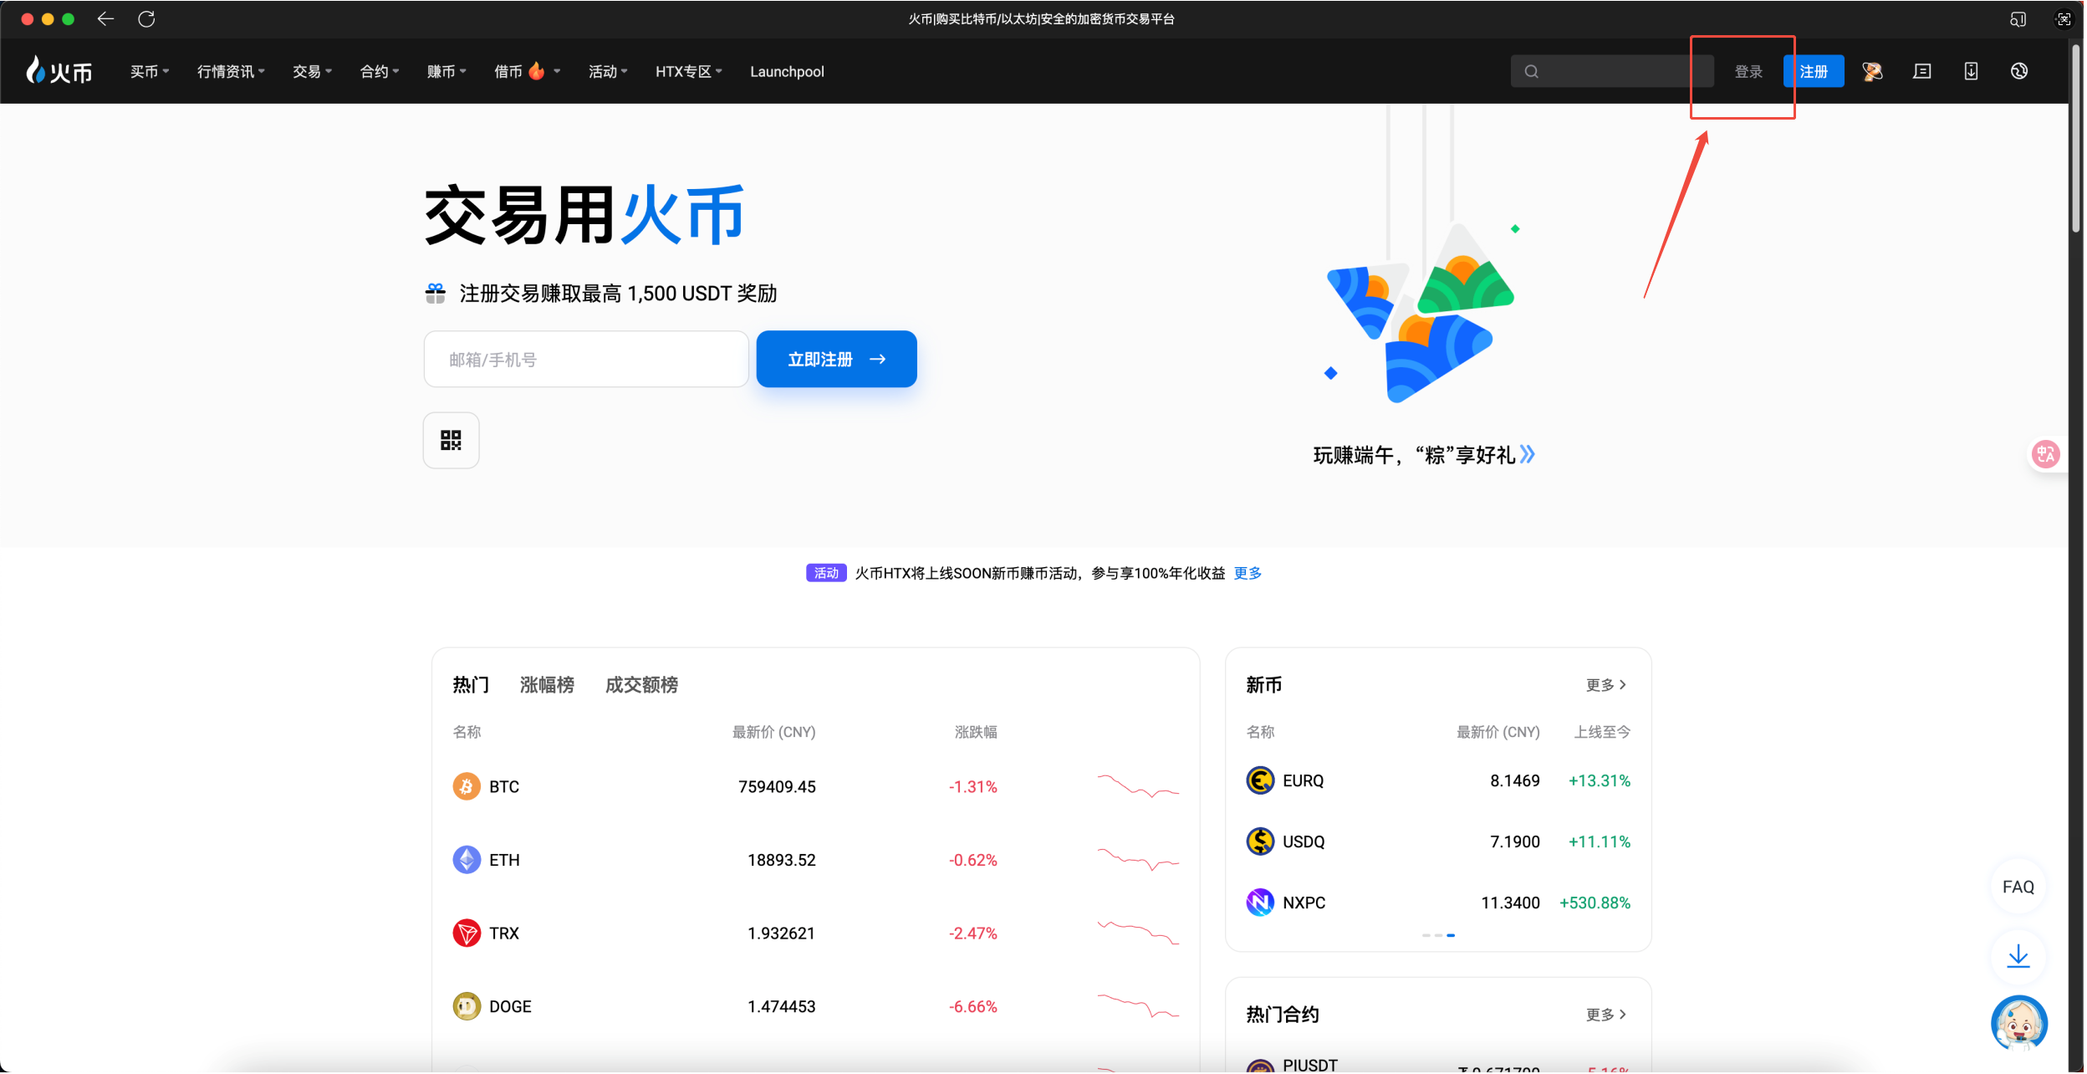
Task: Click the 活动 purple tag
Action: (826, 573)
